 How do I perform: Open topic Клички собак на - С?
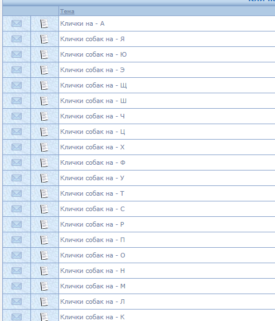92,209
